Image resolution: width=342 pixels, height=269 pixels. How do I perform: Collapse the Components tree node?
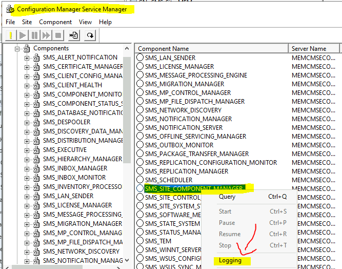pyautogui.click(x=17, y=49)
